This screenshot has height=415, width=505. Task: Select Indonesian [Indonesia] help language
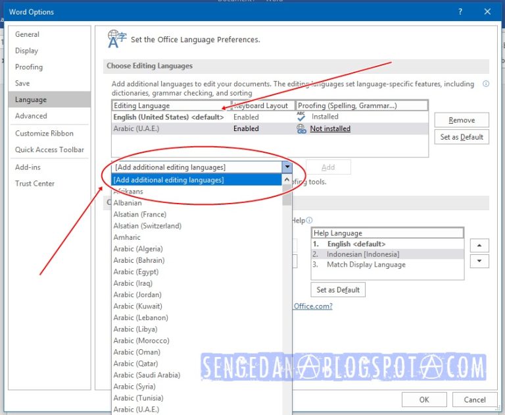387,254
